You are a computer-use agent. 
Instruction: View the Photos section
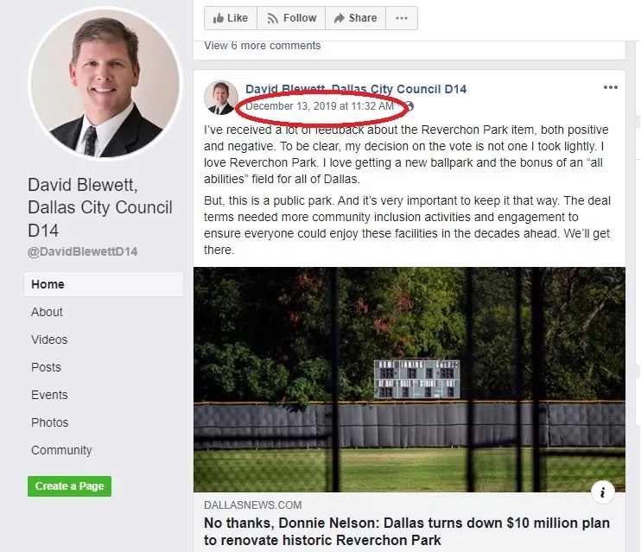(x=50, y=422)
